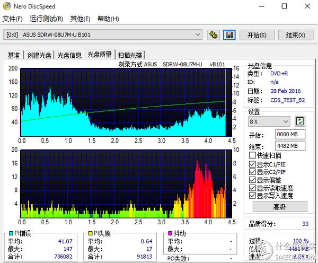Screen dimensions: 318x263
Task: Click the Nero DiscSpeed app icon
Action: click(7, 6)
